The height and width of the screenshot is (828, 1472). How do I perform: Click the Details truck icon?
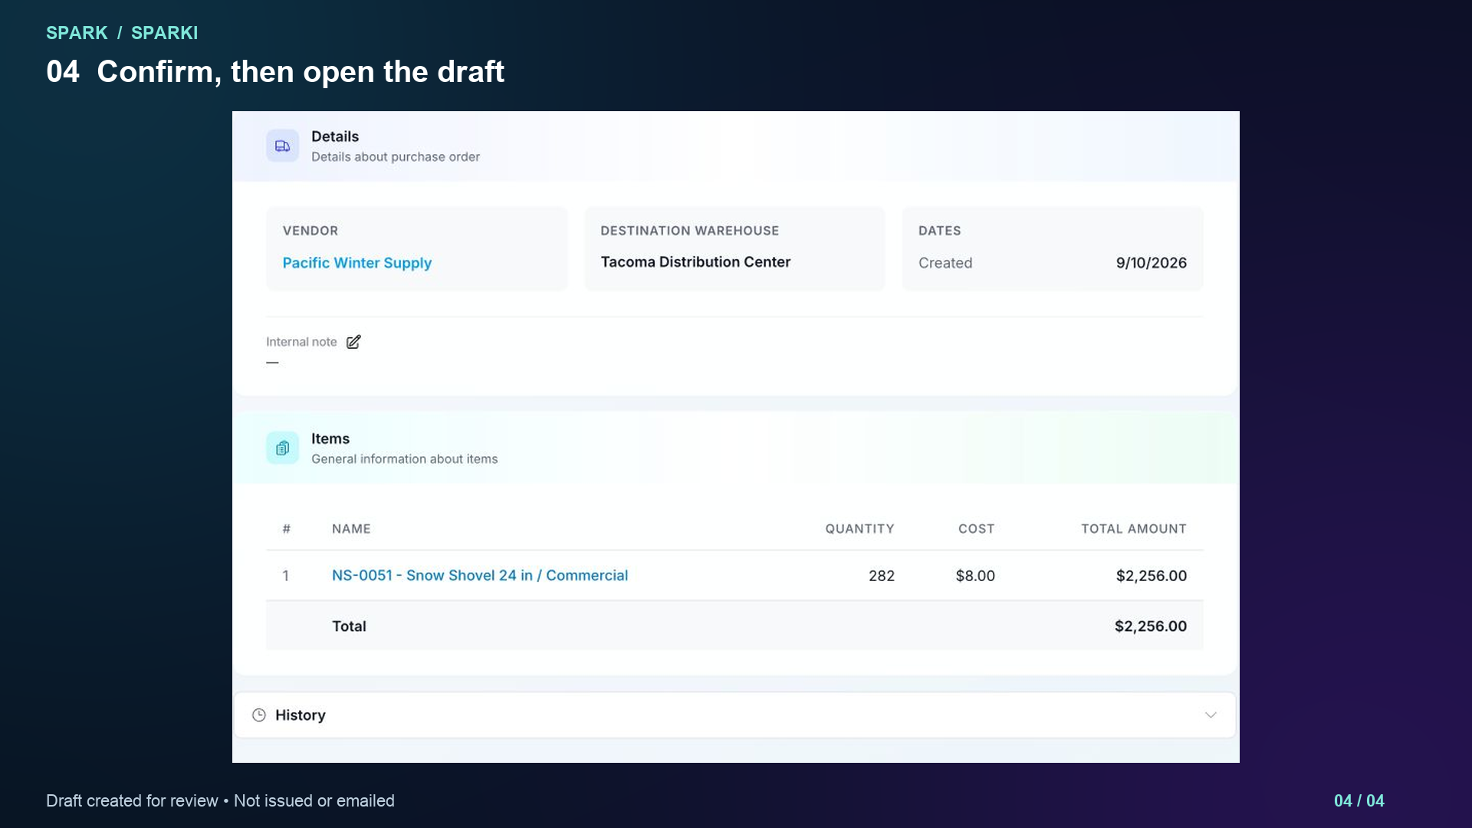tap(282, 146)
